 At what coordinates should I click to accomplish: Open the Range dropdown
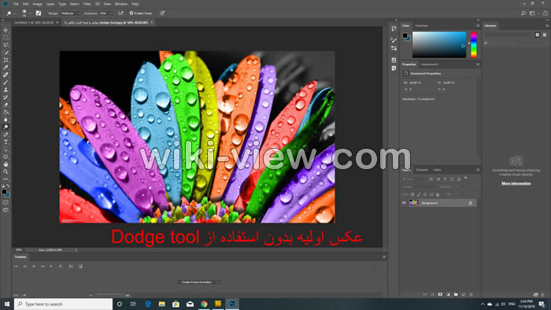(70, 13)
